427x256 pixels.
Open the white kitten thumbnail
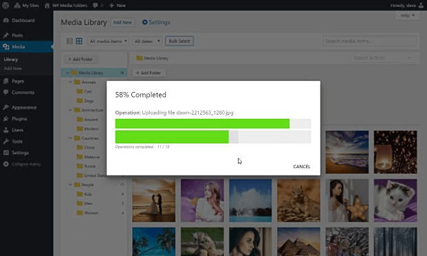pyautogui.click(x=395, y=200)
